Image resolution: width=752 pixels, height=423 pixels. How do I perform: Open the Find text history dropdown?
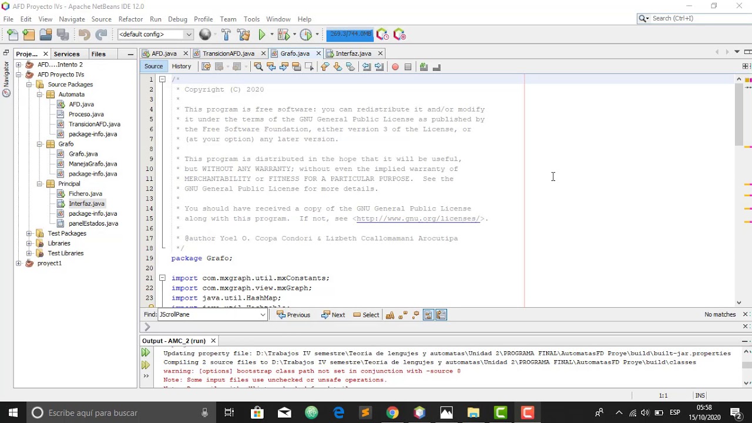(263, 315)
